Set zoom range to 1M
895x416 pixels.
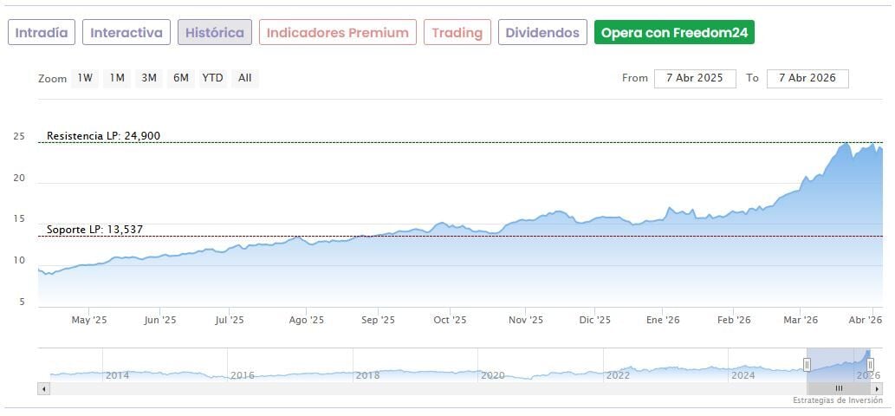[117, 78]
